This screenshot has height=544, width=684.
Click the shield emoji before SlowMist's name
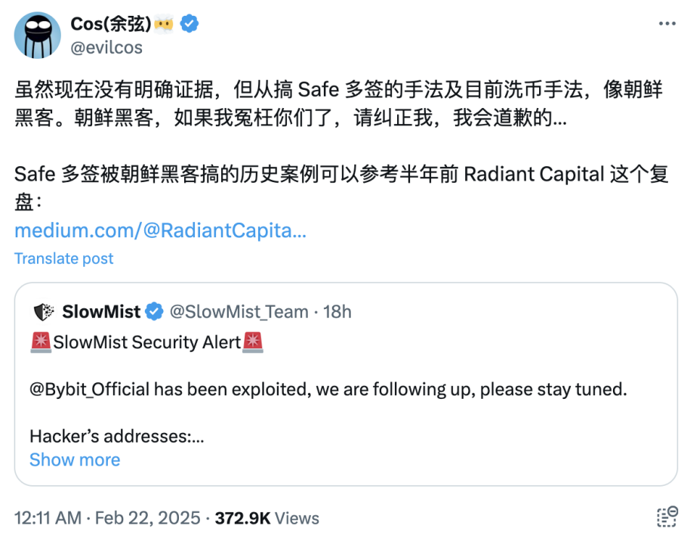coord(43,311)
